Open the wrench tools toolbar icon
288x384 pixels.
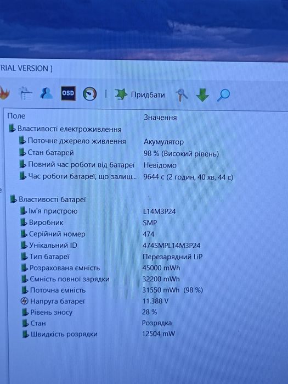coord(182,95)
